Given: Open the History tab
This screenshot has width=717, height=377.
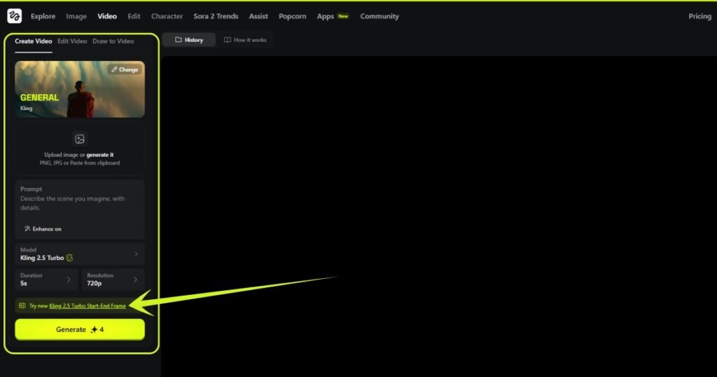Looking at the screenshot, I should [x=189, y=40].
